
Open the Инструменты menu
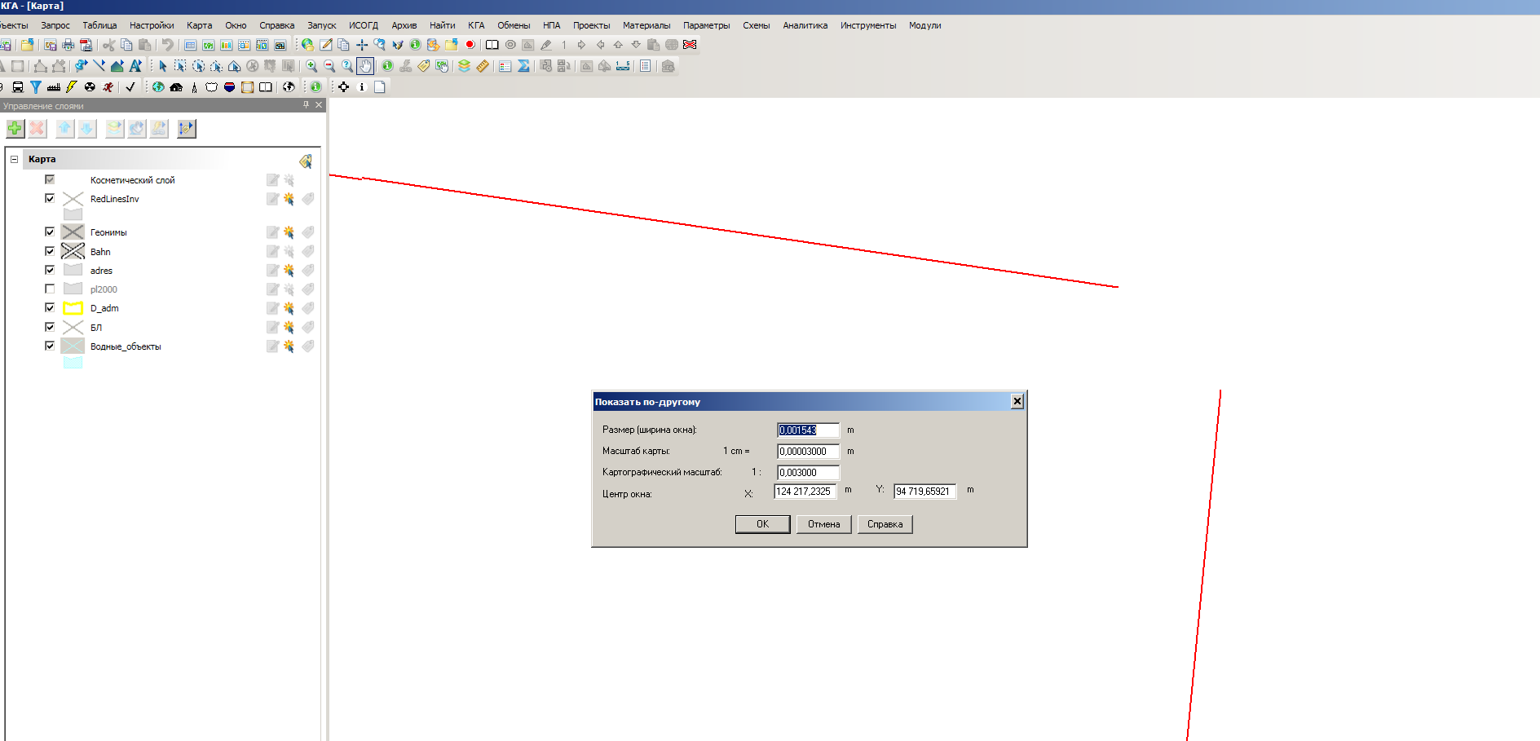(867, 25)
